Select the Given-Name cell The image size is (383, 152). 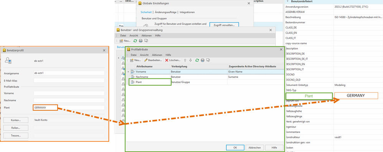click(x=256, y=71)
